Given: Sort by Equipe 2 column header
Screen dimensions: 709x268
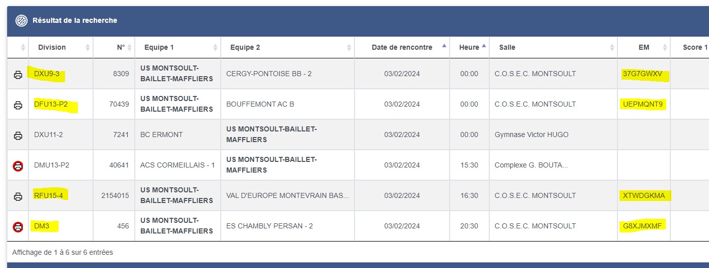Looking at the screenshot, I should pyautogui.click(x=245, y=47).
